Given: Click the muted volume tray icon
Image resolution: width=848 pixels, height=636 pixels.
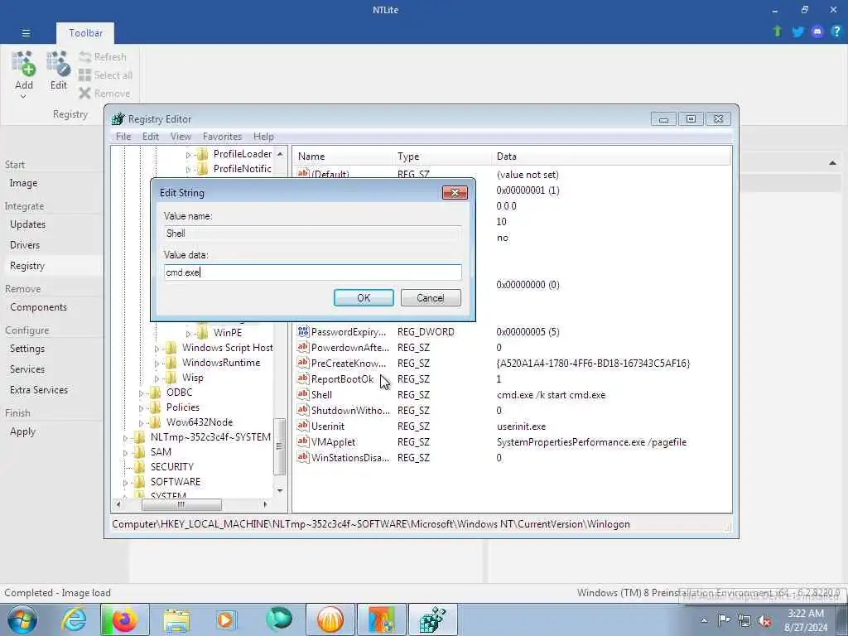Looking at the screenshot, I should click(764, 621).
